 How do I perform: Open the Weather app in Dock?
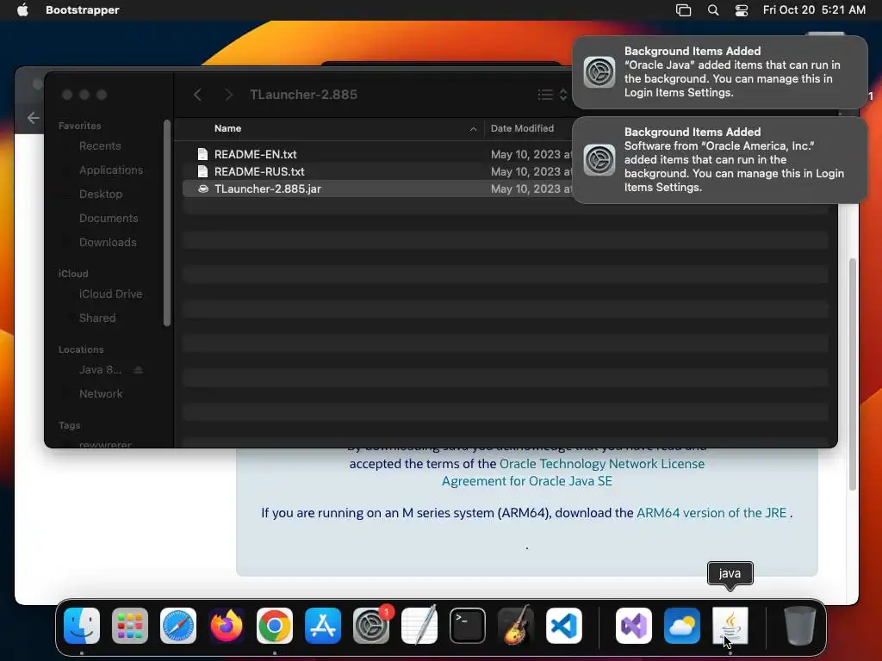(682, 626)
